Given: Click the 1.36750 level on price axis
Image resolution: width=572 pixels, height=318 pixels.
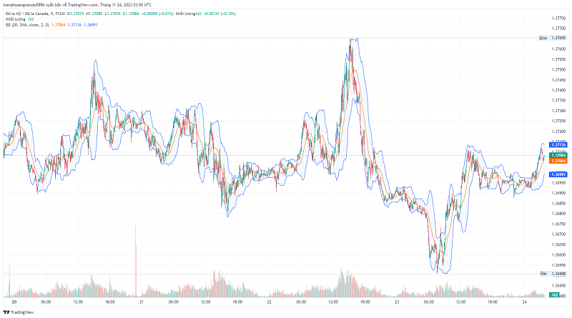Looking at the screenshot, I should (560, 223).
